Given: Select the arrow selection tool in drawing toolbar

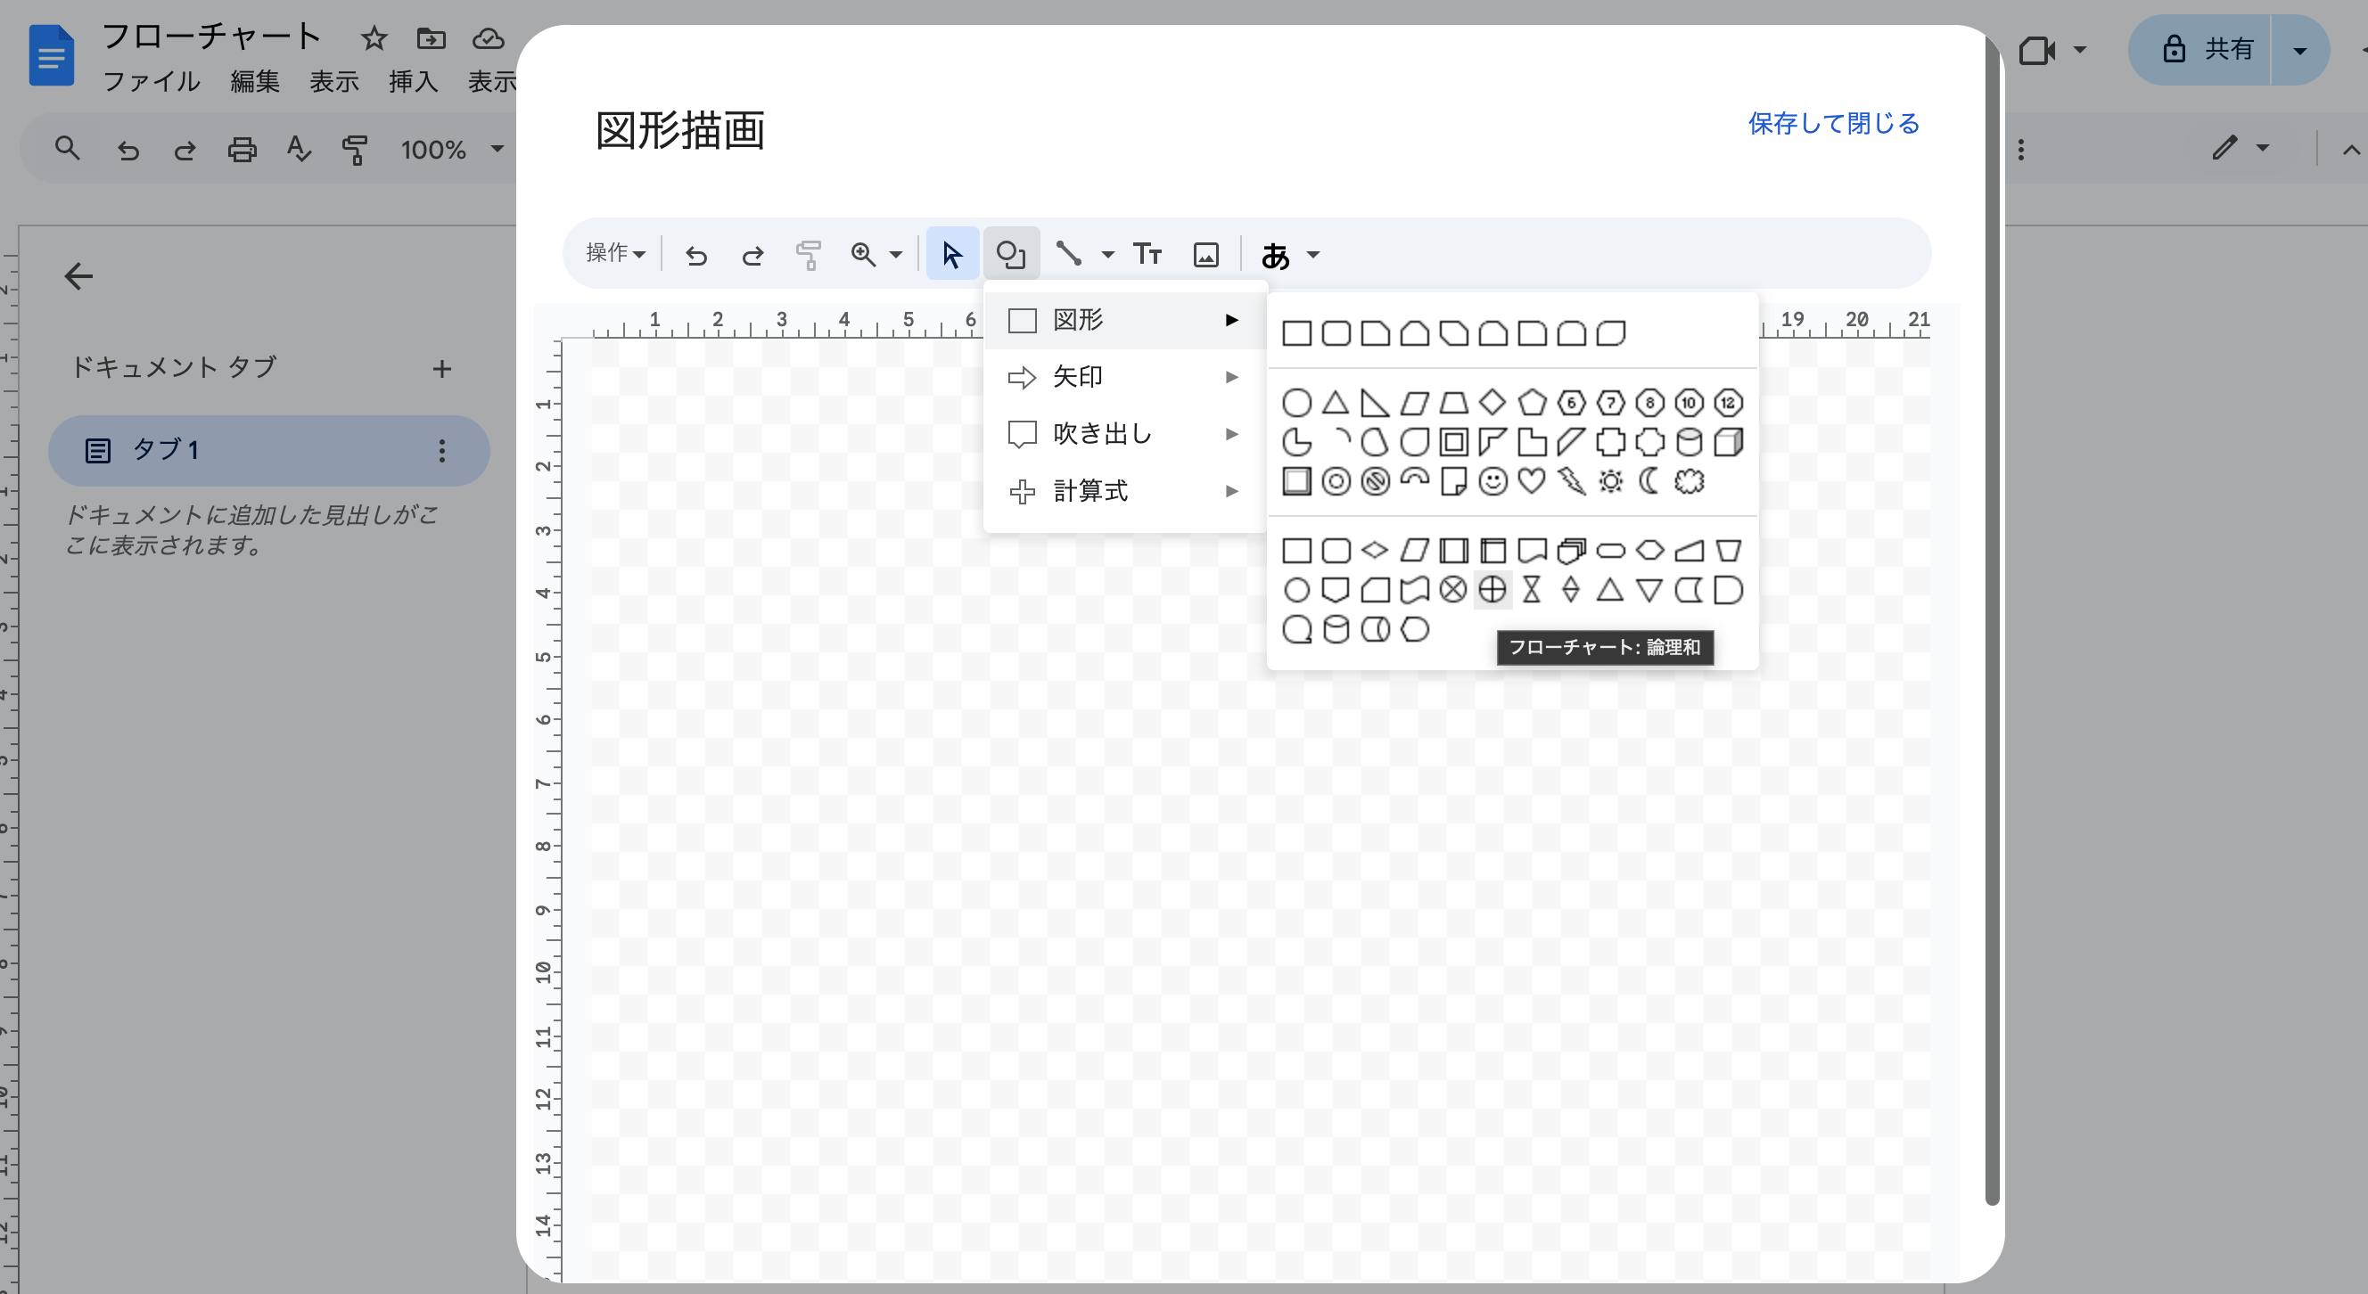Looking at the screenshot, I should click(951, 255).
